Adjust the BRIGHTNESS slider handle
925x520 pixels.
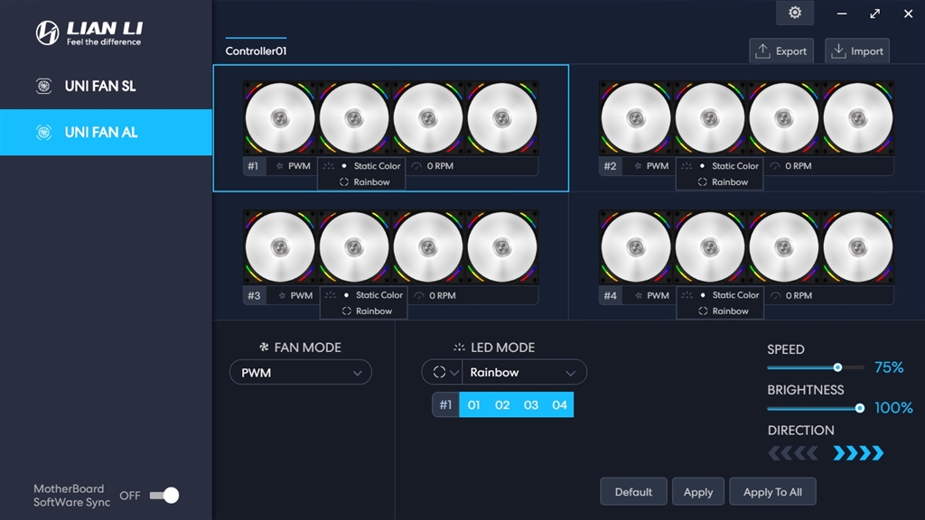(x=860, y=408)
